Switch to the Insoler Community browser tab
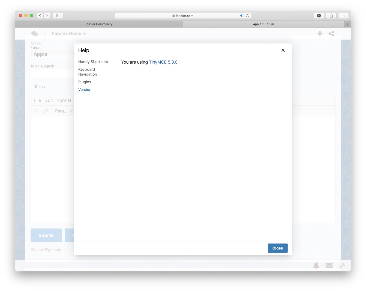The height and width of the screenshot is (291, 366). (x=99, y=24)
